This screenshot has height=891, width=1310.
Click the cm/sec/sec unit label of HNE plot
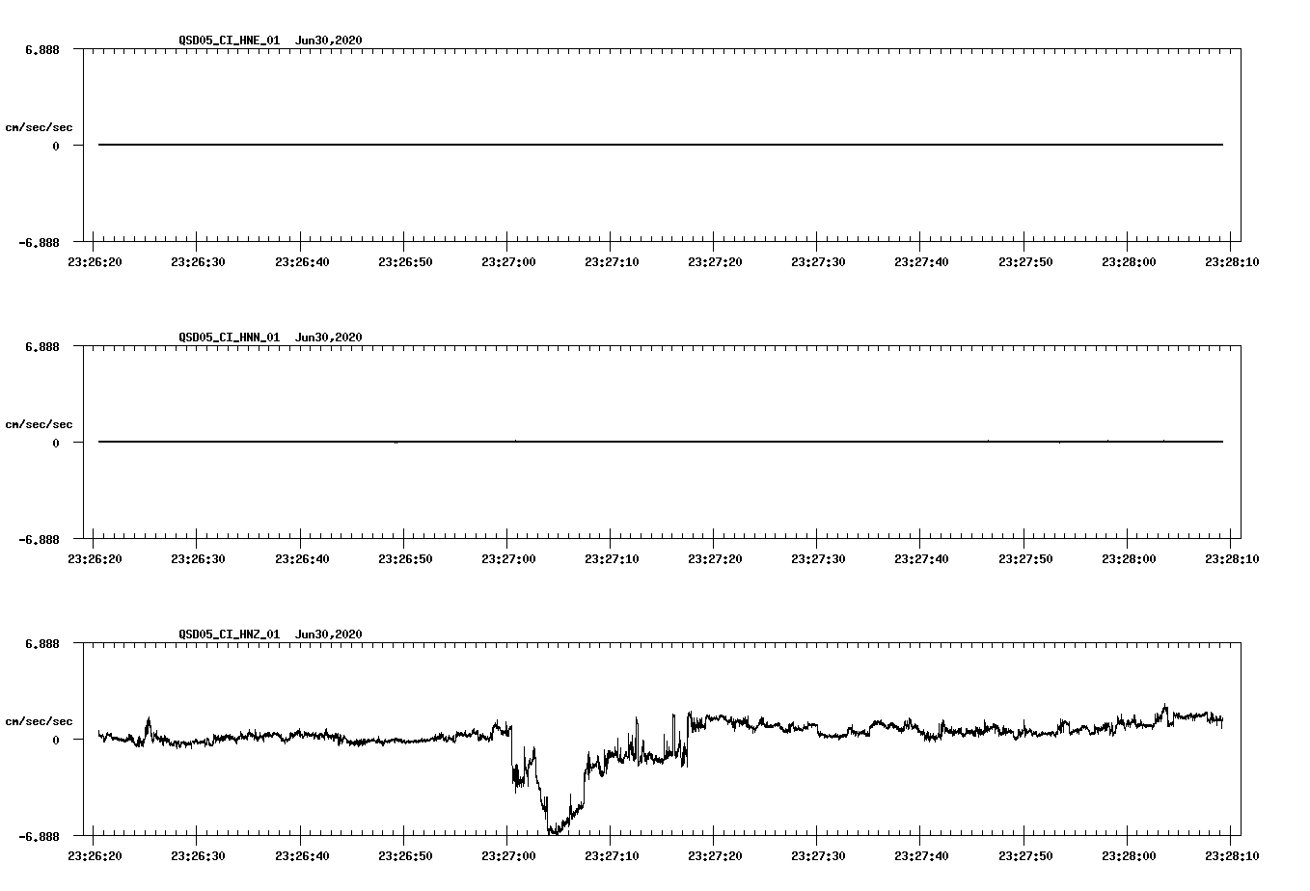click(x=39, y=127)
